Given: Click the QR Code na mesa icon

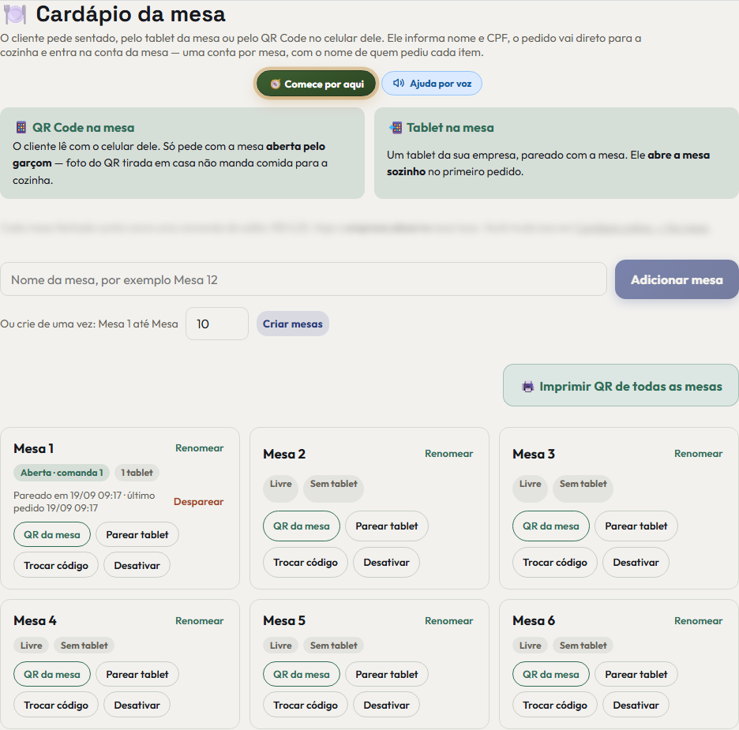Looking at the screenshot, I should 21,127.
